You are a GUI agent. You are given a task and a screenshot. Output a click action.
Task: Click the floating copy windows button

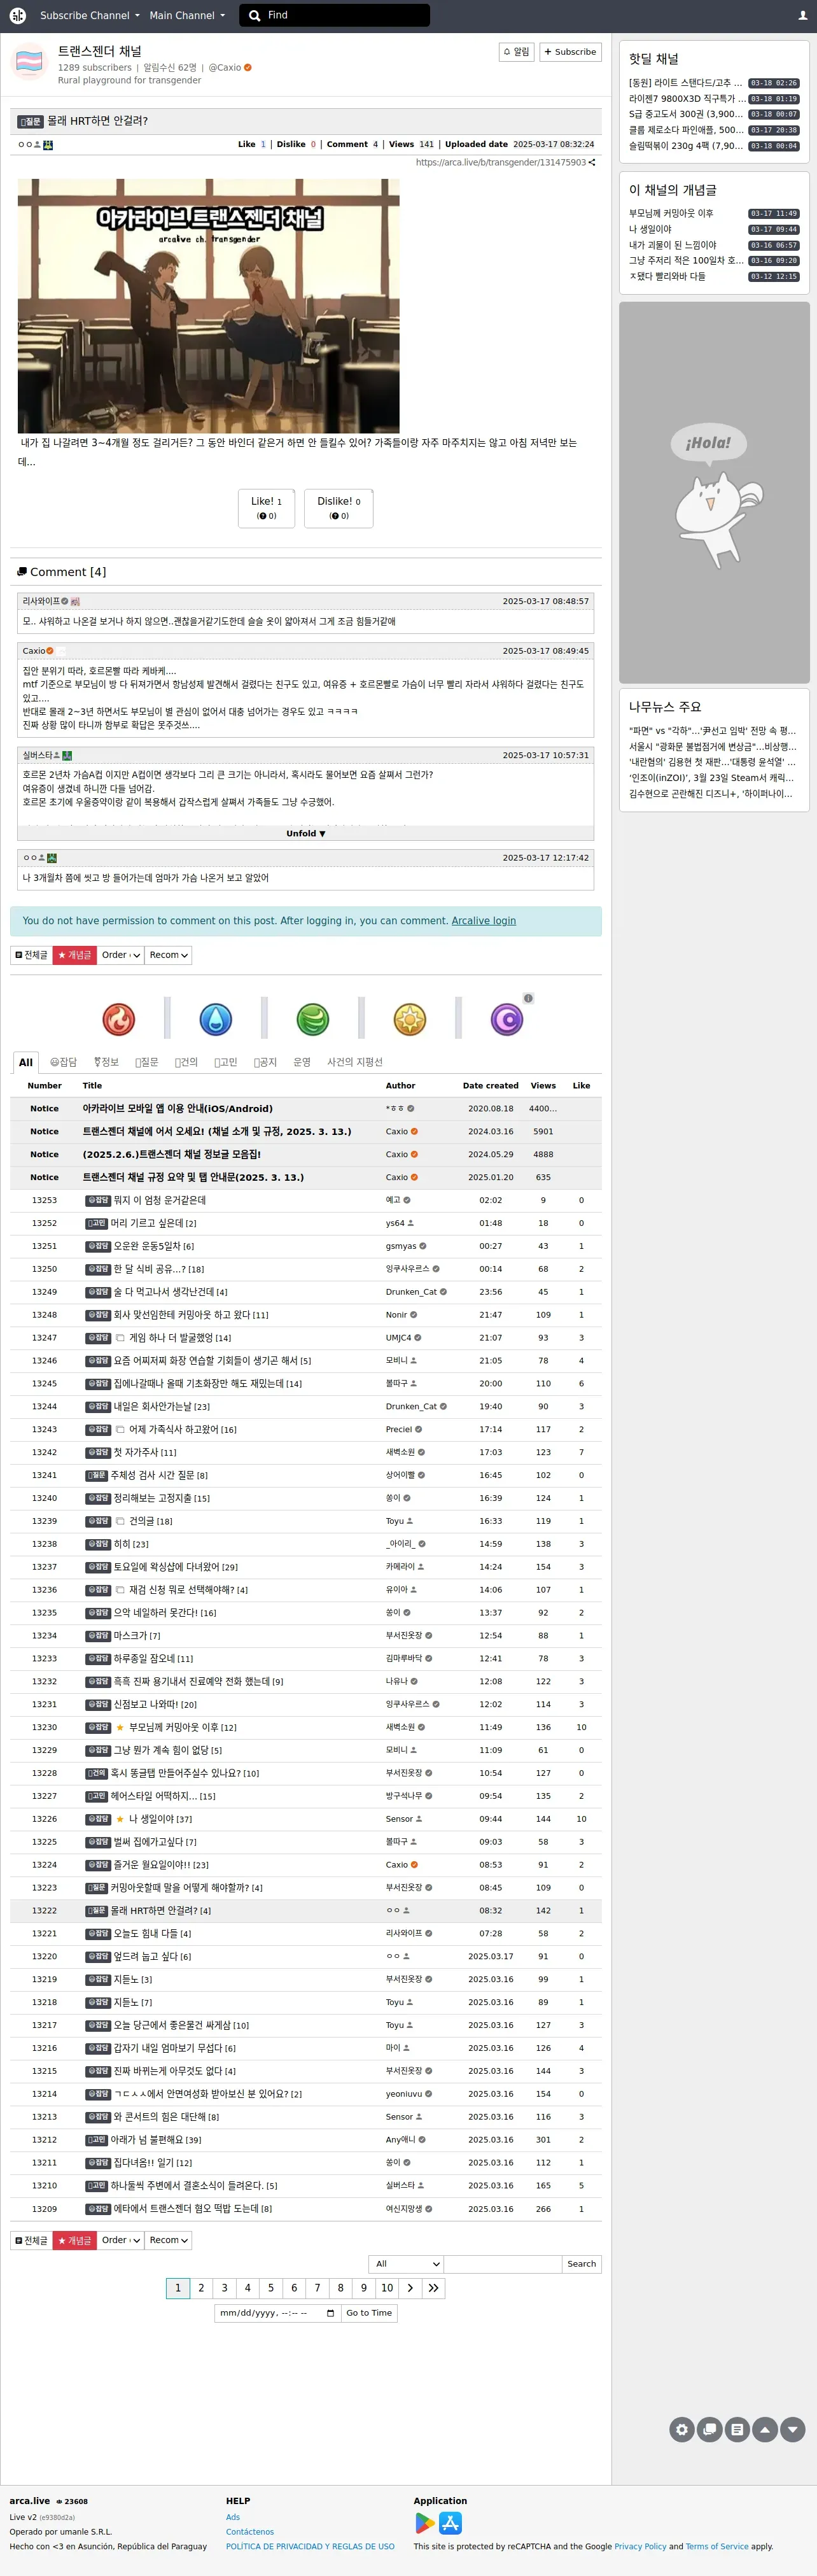[x=710, y=2429]
